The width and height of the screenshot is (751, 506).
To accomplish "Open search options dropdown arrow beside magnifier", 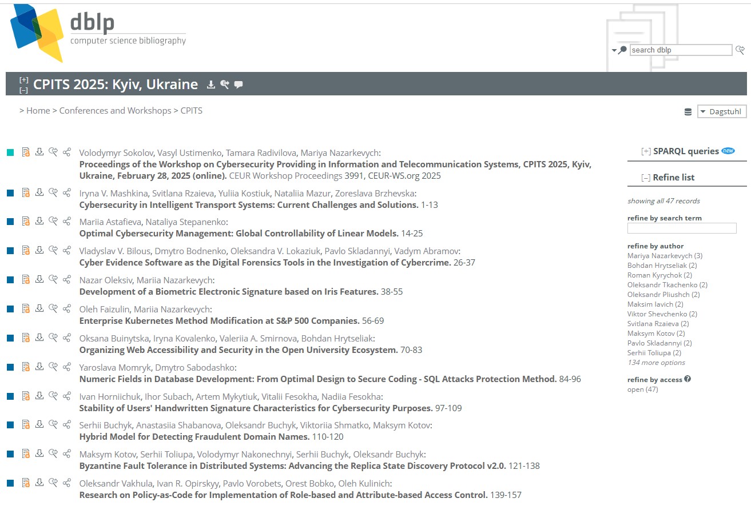I will coord(614,50).
